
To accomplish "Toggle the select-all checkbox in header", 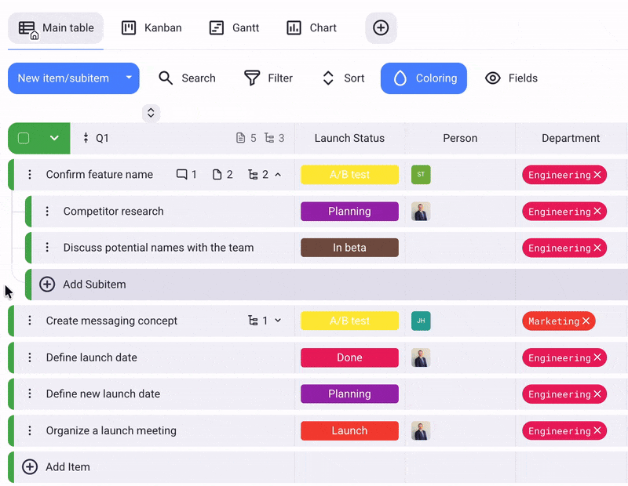I will click(24, 138).
